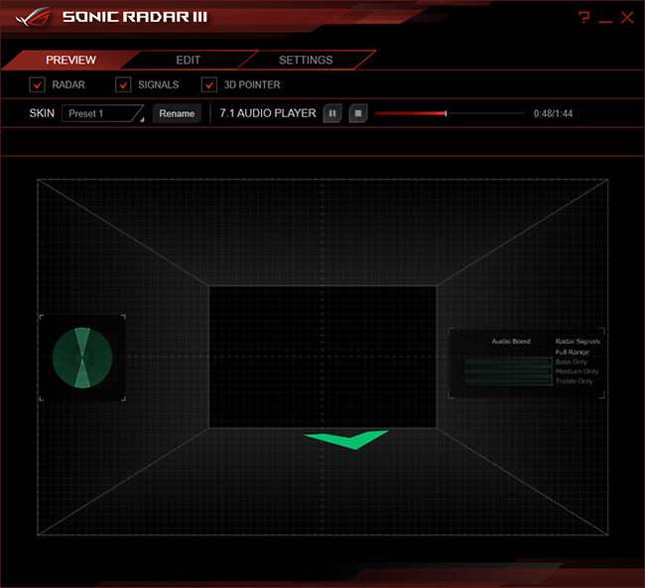Uncheck the SIGNALS checkbox
Viewport: 645px width, 588px height.
pos(123,84)
